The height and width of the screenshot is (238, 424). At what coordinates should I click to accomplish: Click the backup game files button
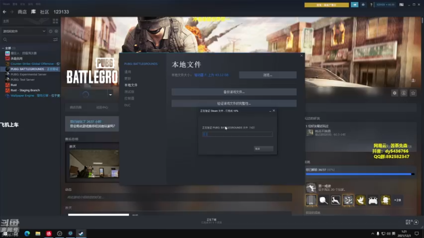(234, 92)
